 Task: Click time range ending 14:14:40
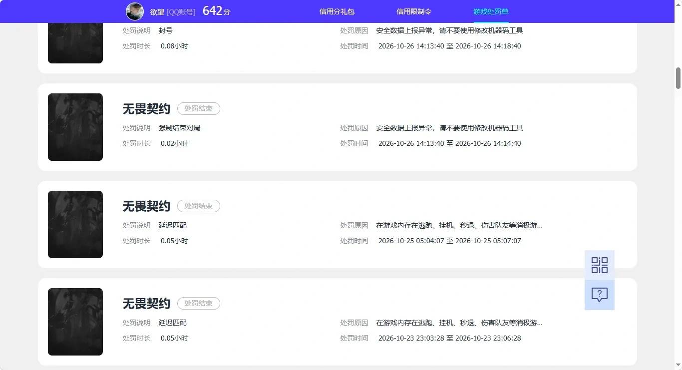(449, 143)
